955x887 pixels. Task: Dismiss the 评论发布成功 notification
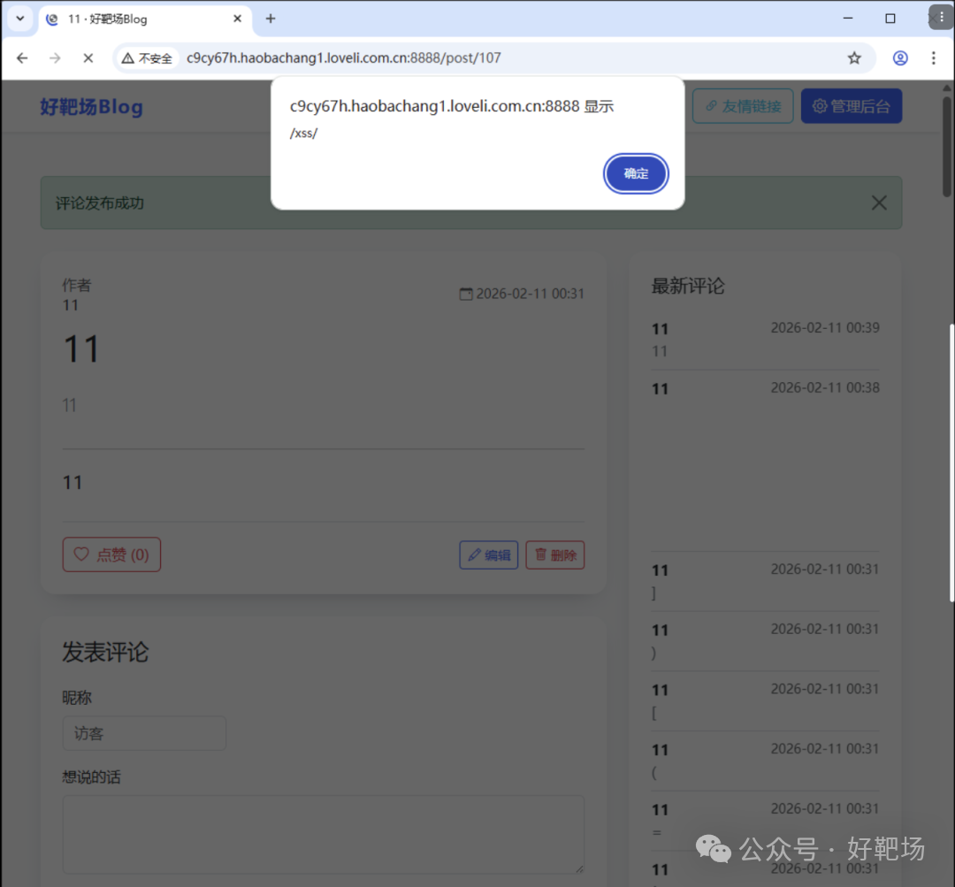click(x=878, y=203)
